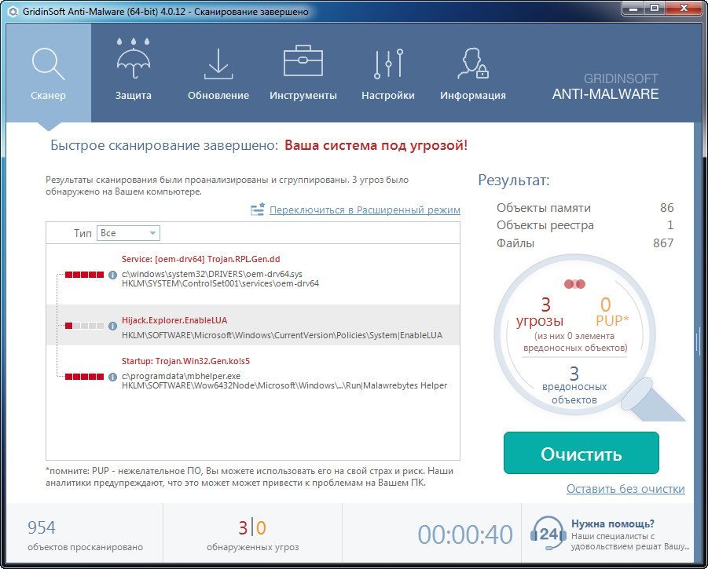Click info icon beside oem-drv64.sys path
The height and width of the screenshot is (569, 708).
[x=113, y=275]
